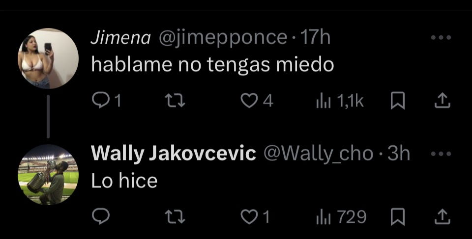The width and height of the screenshot is (472, 239).
Task: Like Wally's "Lo hice" reply
Action: pos(255,217)
